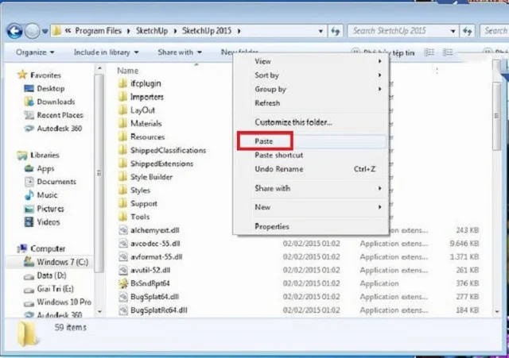Select the avformat-55.dll file

156,257
